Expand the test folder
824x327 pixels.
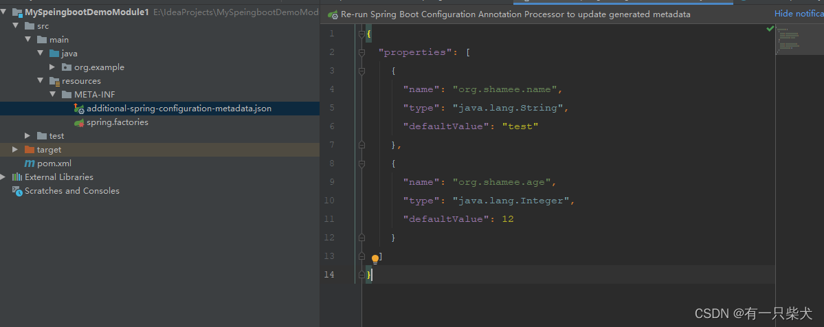[x=28, y=136]
